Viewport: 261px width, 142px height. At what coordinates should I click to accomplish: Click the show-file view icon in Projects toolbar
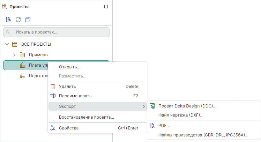pyautogui.click(x=8, y=20)
